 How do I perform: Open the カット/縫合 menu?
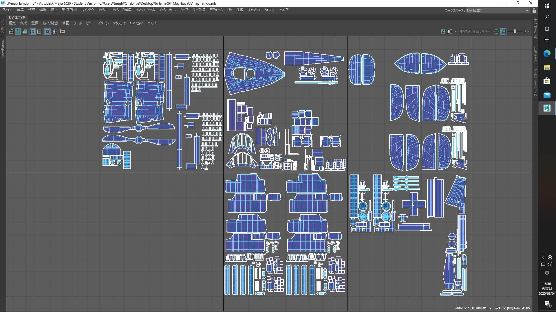(50, 23)
